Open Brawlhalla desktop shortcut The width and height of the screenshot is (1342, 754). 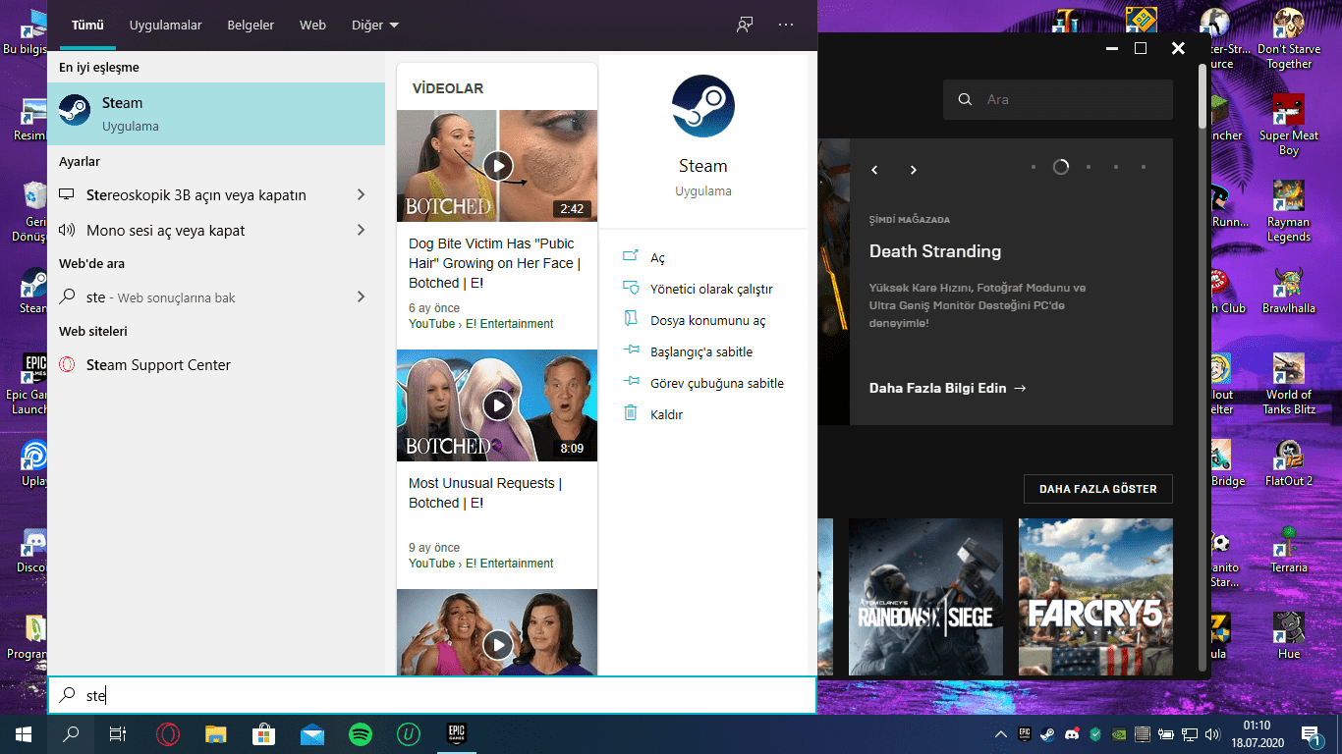coord(1289,290)
